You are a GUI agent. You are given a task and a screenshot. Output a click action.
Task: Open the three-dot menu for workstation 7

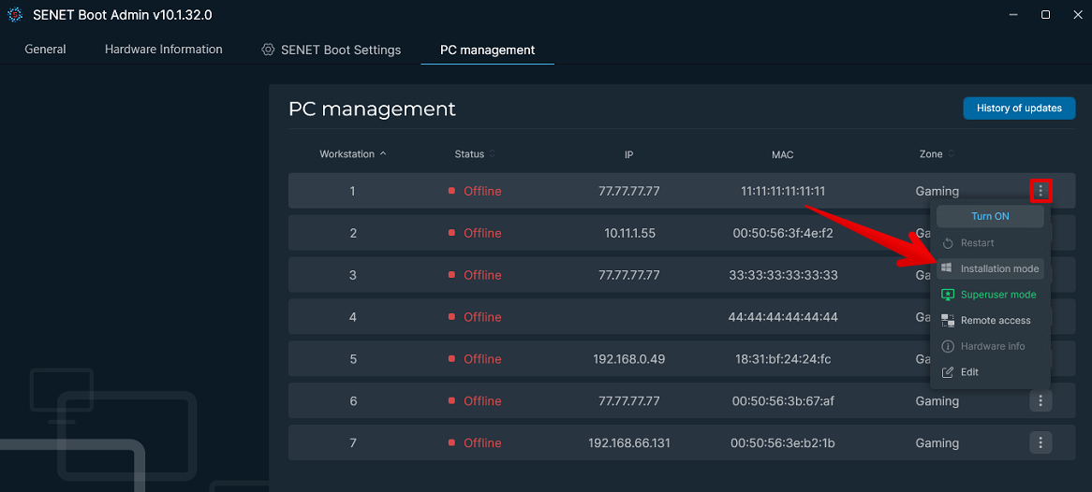[1040, 443]
